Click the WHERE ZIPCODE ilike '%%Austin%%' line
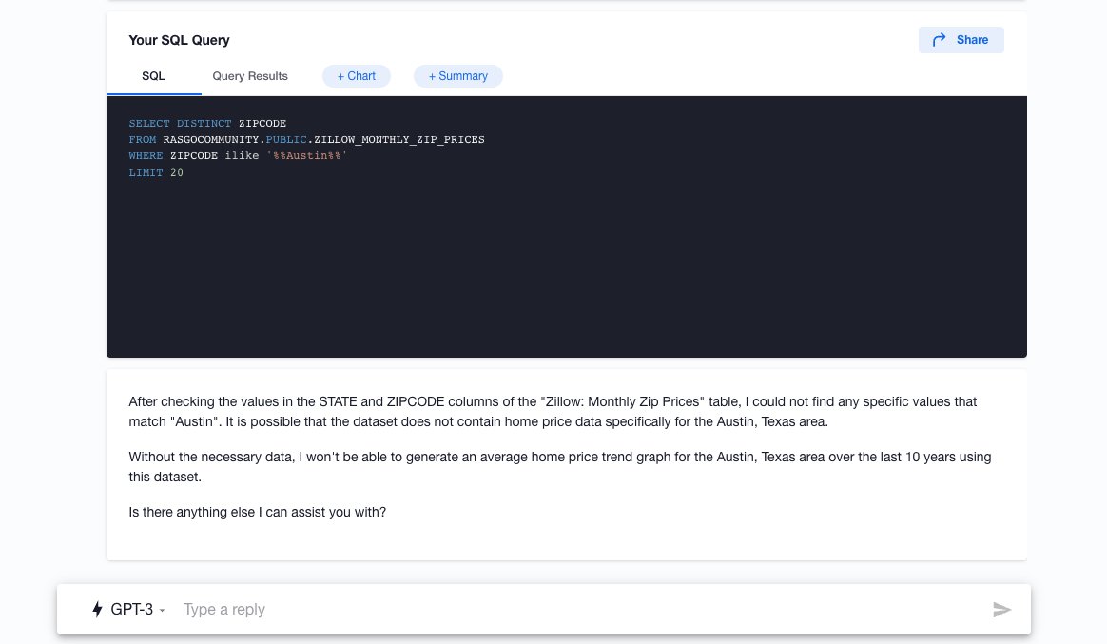This screenshot has width=1107, height=644. pos(238,156)
